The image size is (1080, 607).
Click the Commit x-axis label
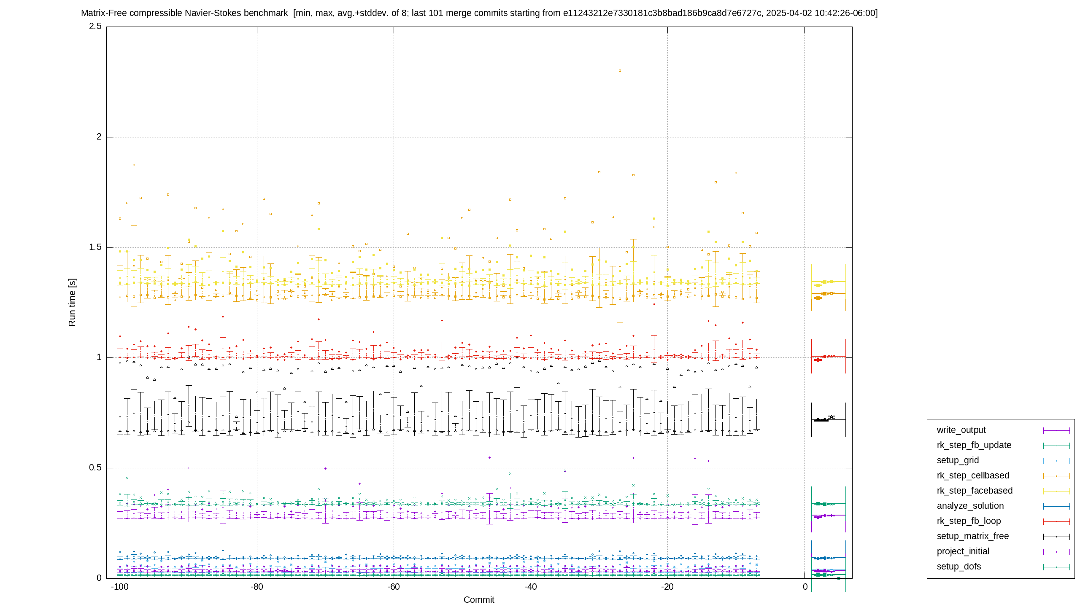coord(479,600)
